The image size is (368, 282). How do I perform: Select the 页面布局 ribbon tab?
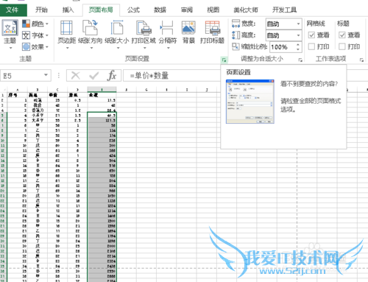tap(101, 10)
